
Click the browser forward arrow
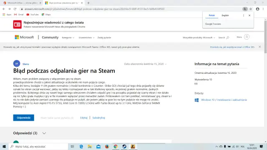coord(9,9)
